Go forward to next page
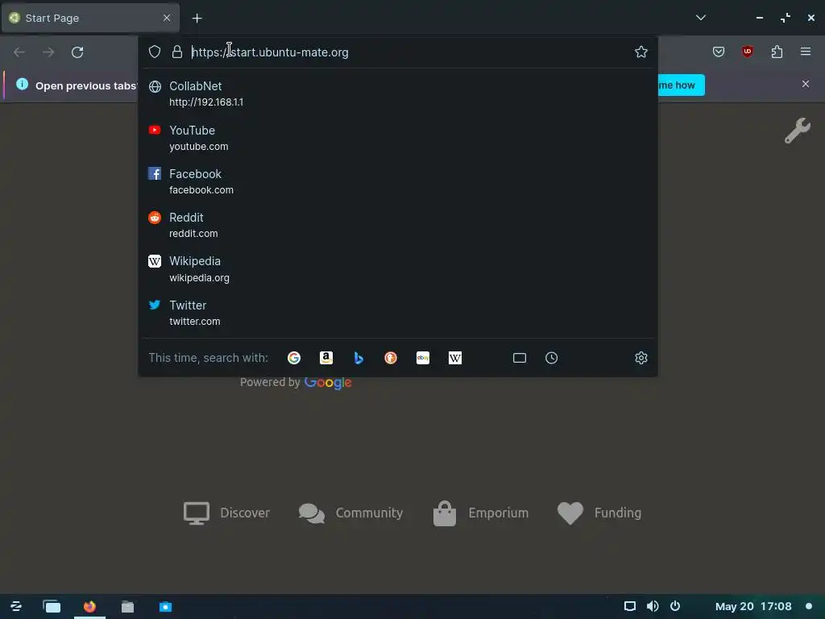This screenshot has width=825, height=619. click(x=48, y=52)
